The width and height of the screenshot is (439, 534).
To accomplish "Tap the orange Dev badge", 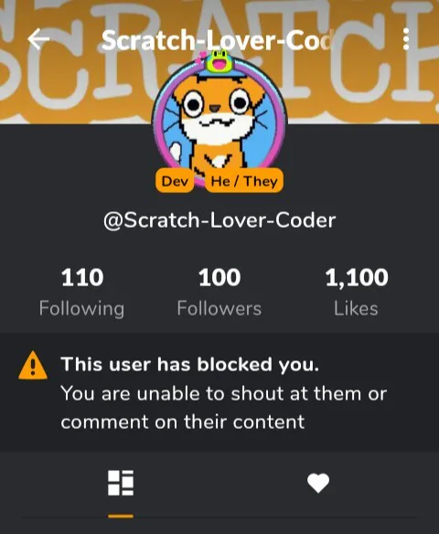I will (175, 181).
